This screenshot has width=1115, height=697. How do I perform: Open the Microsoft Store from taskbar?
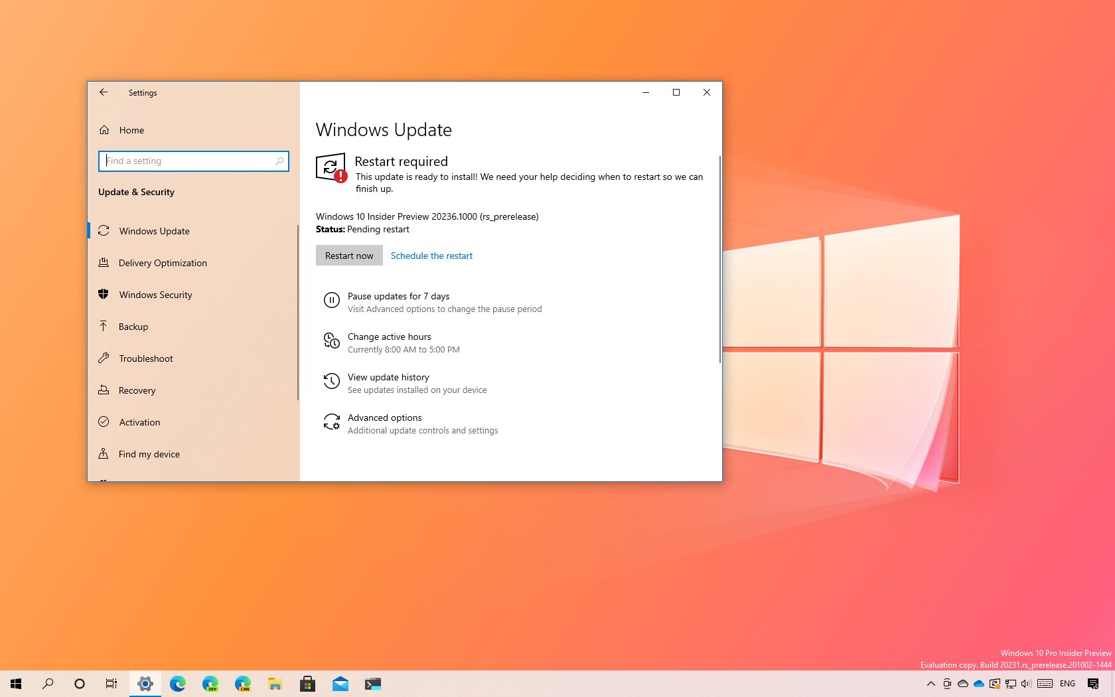click(x=307, y=684)
